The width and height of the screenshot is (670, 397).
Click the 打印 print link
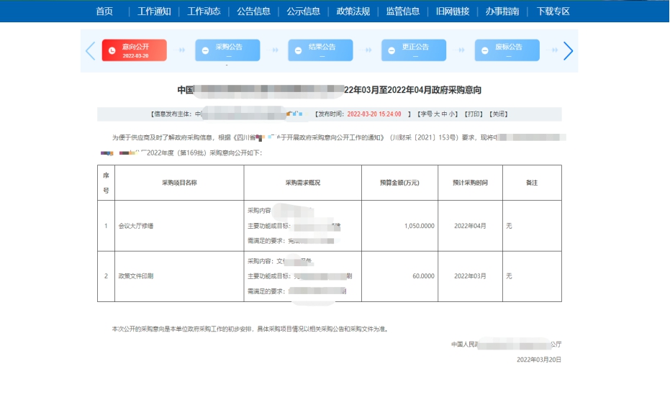473,114
